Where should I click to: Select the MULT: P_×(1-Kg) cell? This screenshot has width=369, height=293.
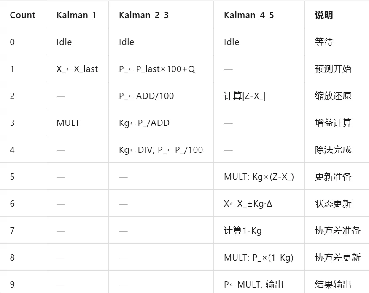259,258
